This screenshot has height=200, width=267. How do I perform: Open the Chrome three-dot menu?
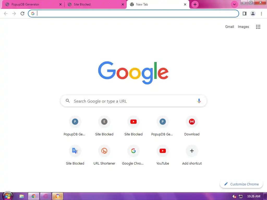tap(261, 14)
